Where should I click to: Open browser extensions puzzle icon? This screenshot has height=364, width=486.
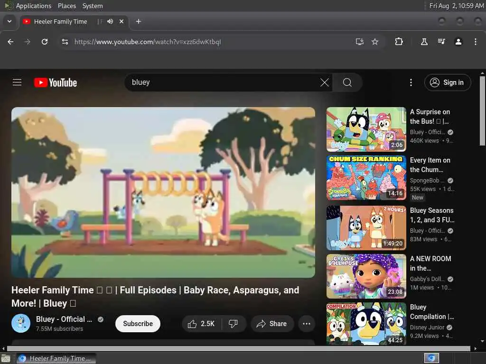[399, 42]
